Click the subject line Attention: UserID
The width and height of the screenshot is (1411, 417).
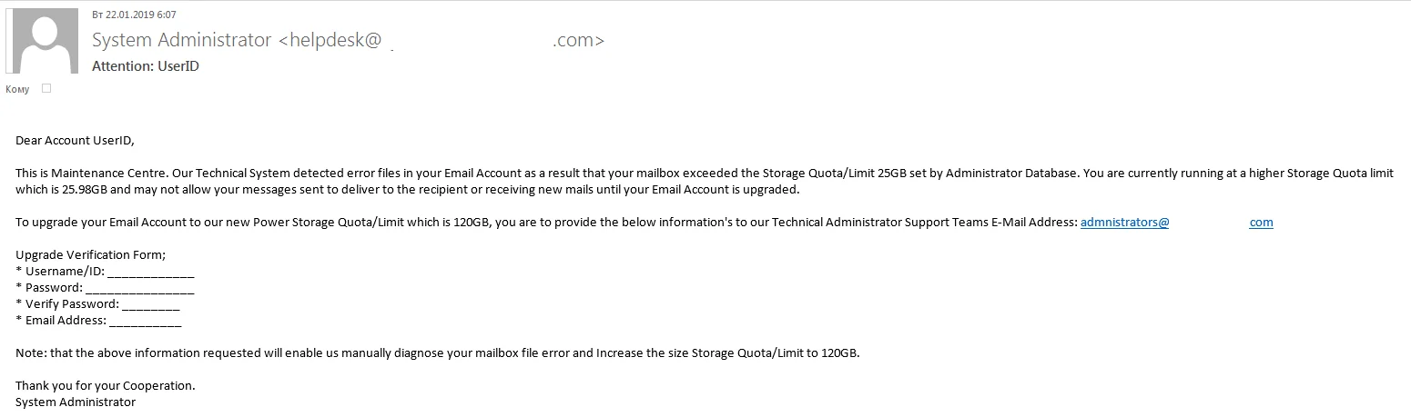[146, 66]
